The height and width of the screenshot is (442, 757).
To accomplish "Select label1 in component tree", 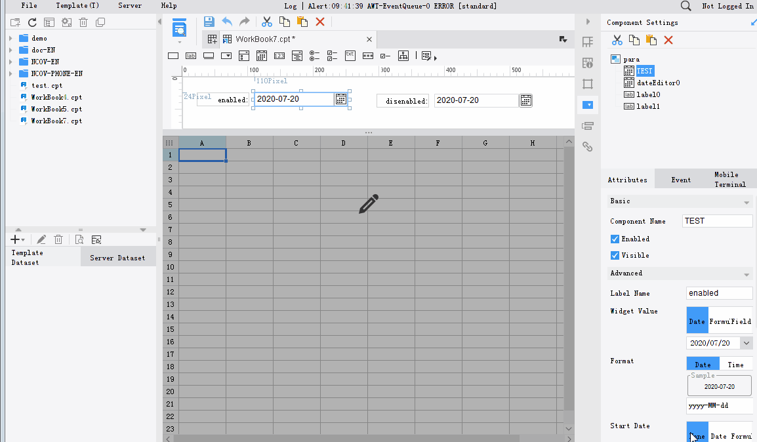I will pyautogui.click(x=648, y=106).
